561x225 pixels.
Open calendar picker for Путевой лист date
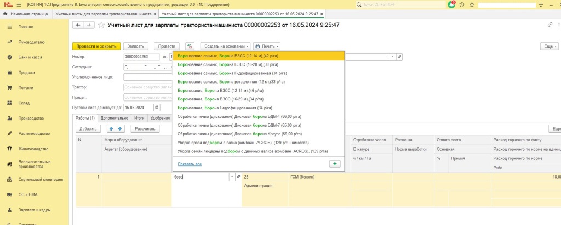pos(157,108)
